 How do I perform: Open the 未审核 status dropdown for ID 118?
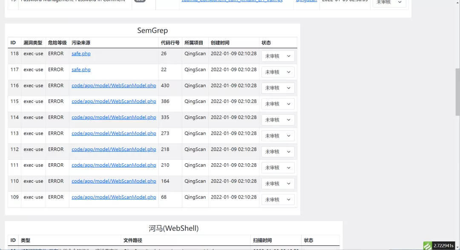(278, 56)
